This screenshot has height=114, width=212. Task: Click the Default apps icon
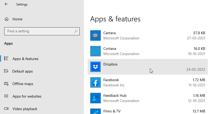click(6, 71)
